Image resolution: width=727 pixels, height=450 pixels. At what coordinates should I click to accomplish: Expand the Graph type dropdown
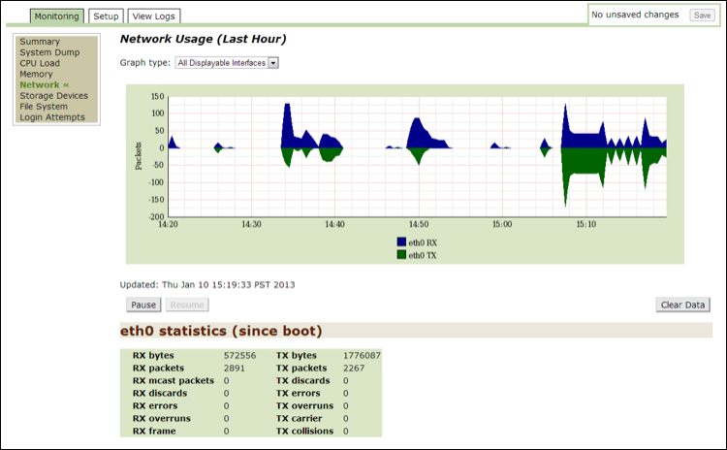coord(227,63)
